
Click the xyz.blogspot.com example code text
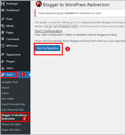61,26
